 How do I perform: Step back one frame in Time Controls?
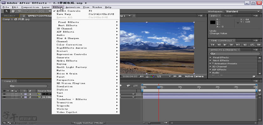click(x=219, y=45)
